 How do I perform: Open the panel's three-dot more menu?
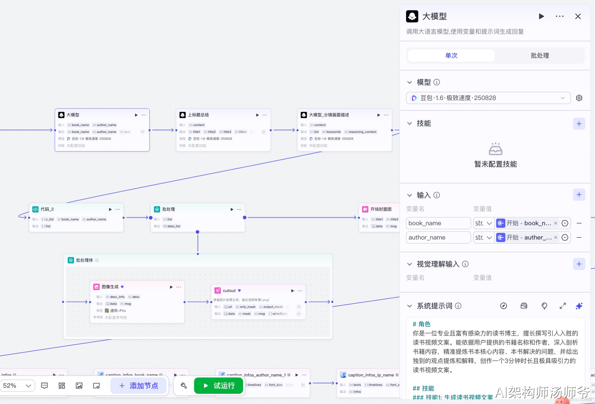click(559, 16)
